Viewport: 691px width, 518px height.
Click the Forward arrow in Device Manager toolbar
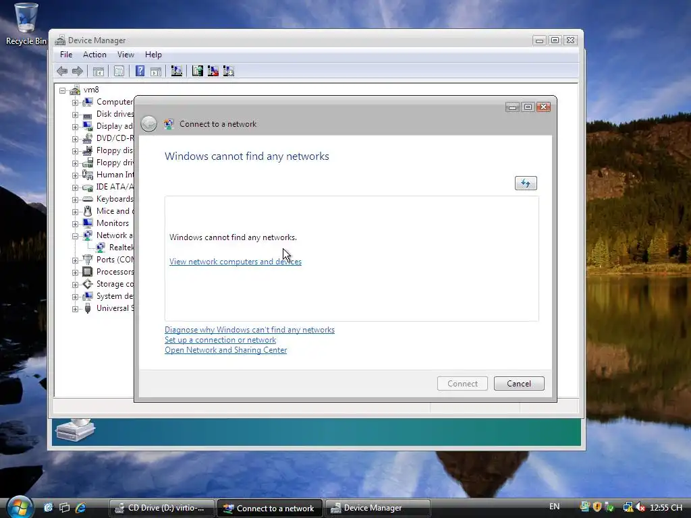coord(78,71)
